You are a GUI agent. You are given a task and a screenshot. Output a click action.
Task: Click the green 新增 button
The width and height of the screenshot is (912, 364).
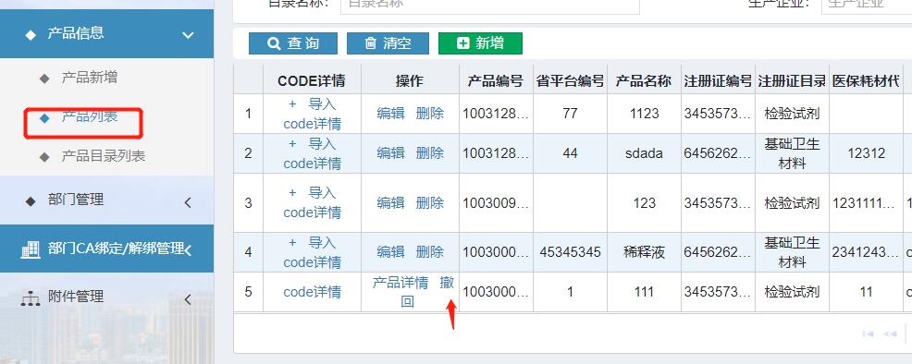(480, 43)
